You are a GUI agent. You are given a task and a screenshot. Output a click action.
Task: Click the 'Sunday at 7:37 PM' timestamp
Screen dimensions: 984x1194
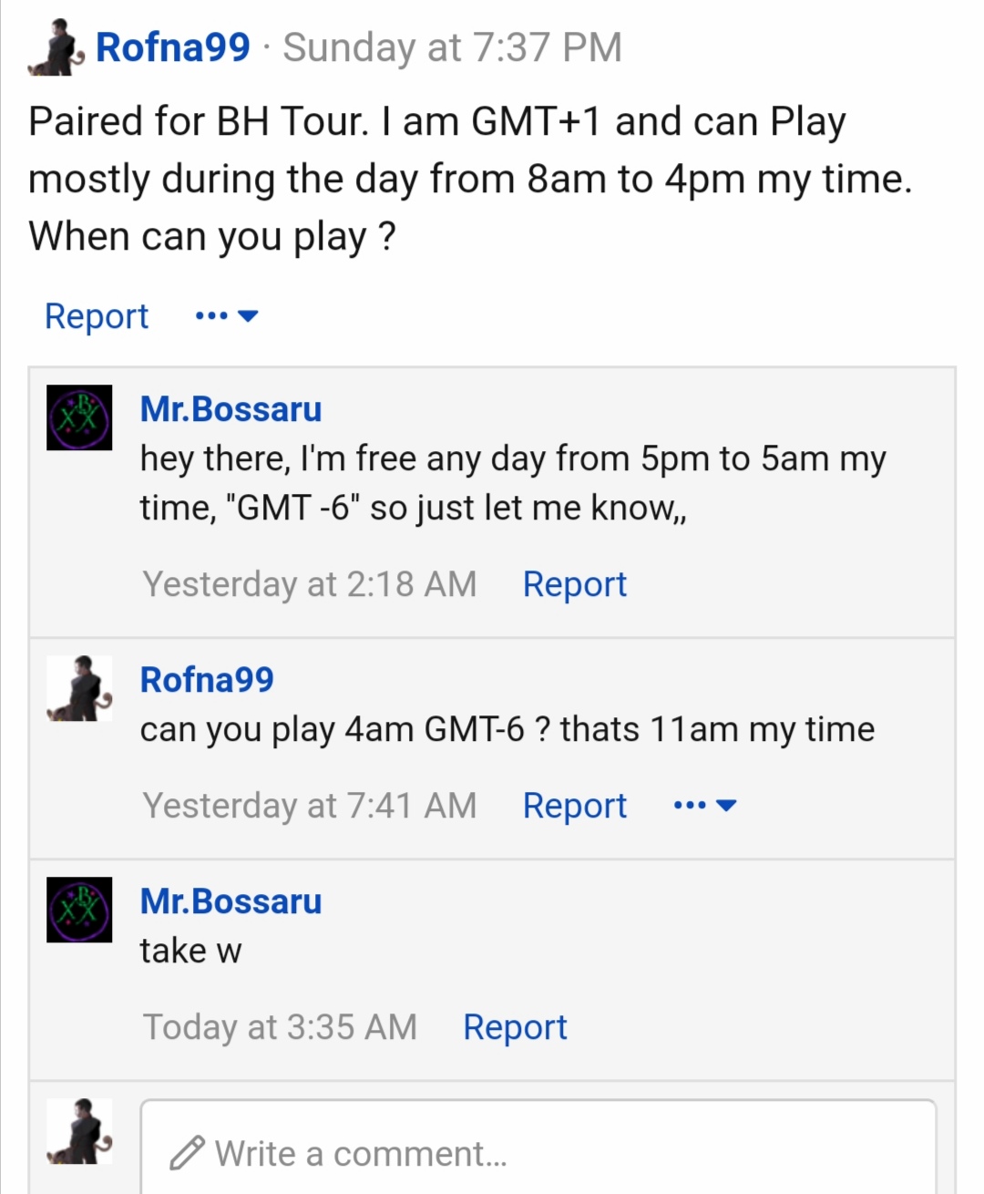[452, 47]
